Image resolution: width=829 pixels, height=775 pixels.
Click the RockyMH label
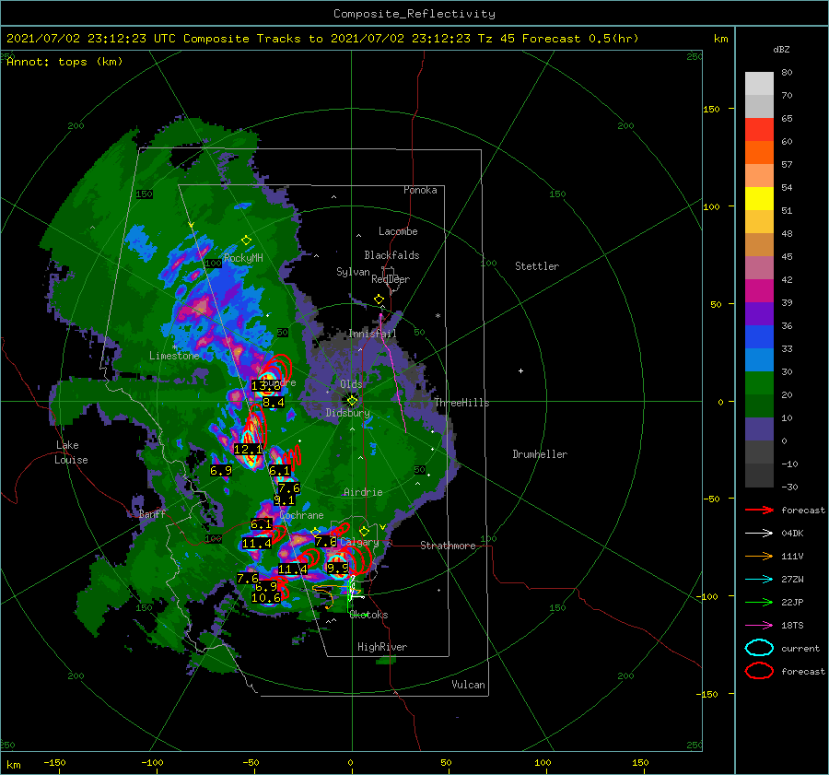click(243, 258)
